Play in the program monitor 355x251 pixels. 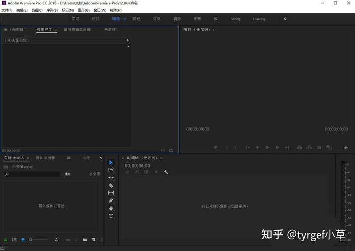[x=267, y=147]
